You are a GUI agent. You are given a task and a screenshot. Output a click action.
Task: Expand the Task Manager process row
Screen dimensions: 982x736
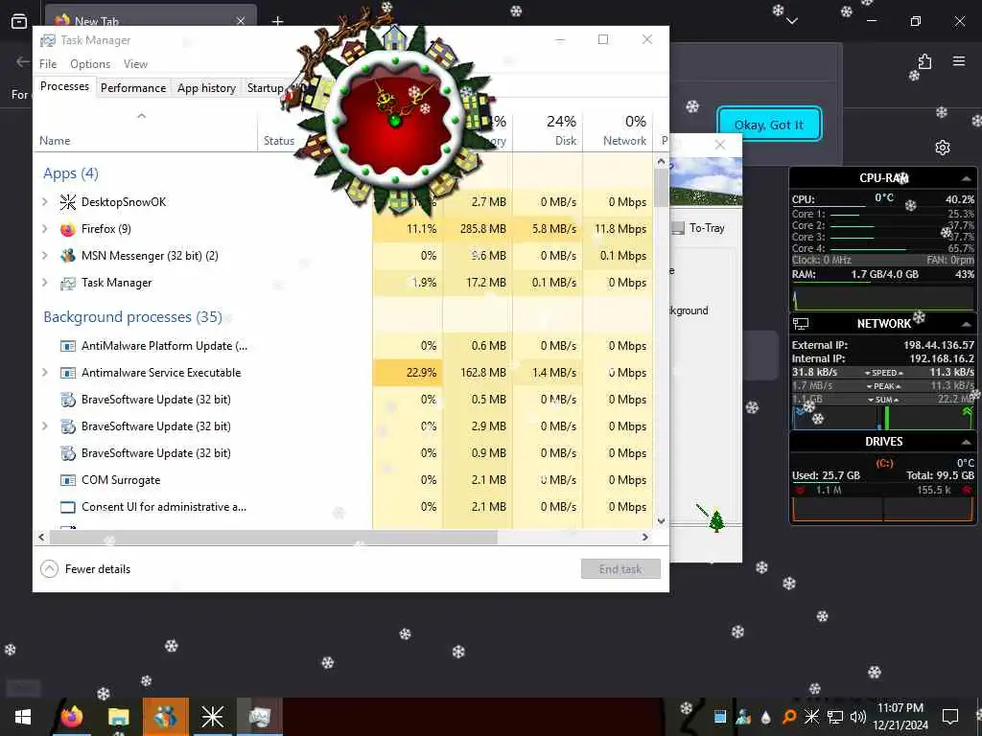point(45,283)
